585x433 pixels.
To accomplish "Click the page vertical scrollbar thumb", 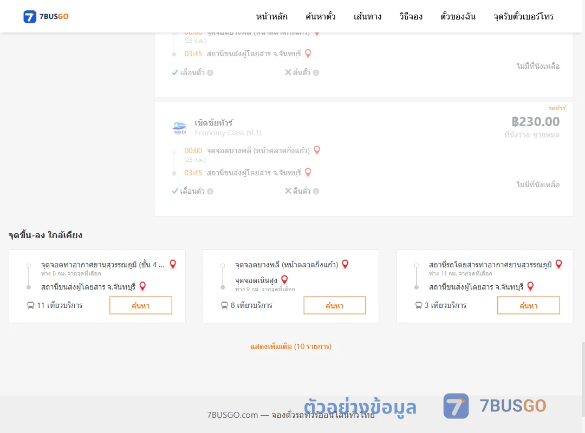I will click(x=583, y=379).
